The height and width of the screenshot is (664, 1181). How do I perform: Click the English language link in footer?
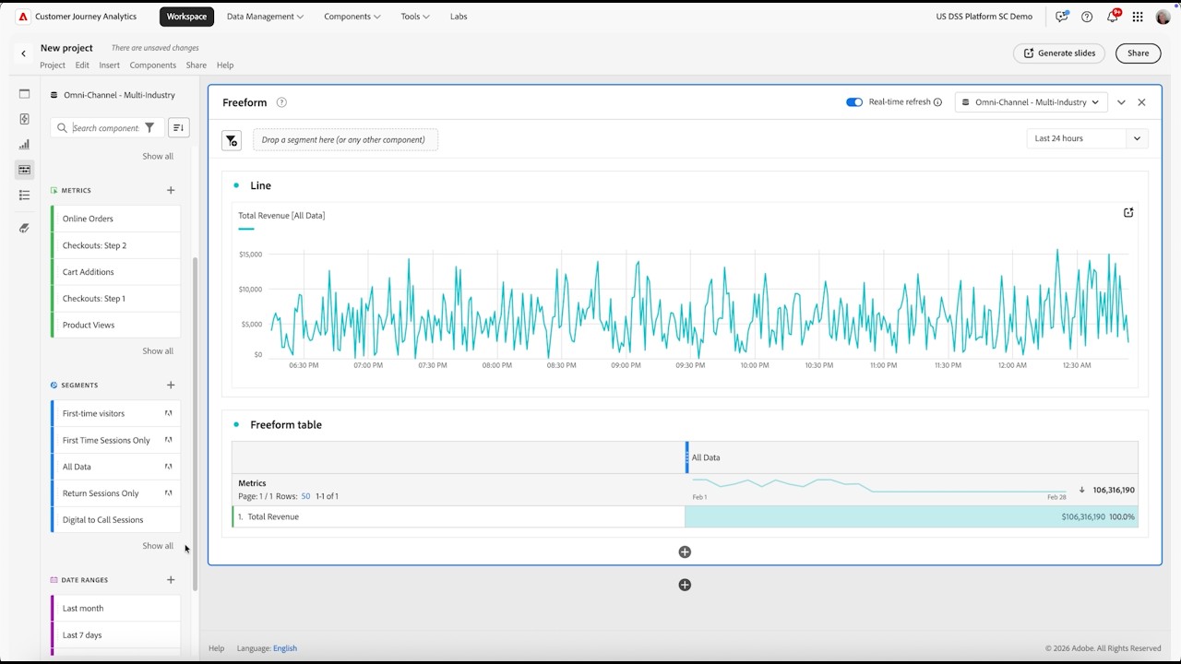[285, 648]
